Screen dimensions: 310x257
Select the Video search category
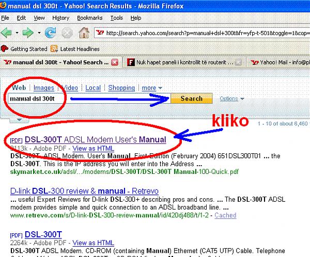coord(70,88)
